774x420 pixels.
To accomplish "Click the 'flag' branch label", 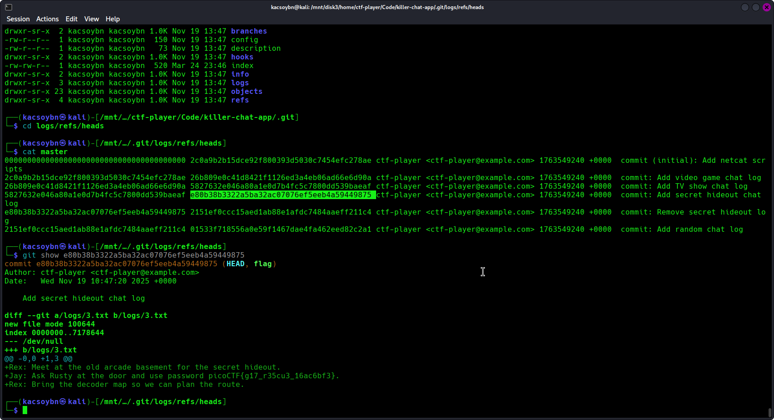I will [x=262, y=264].
